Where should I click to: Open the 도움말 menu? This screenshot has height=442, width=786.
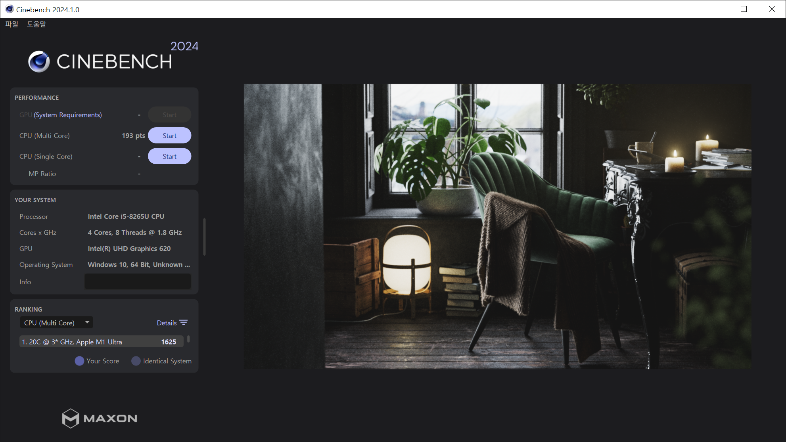point(36,24)
